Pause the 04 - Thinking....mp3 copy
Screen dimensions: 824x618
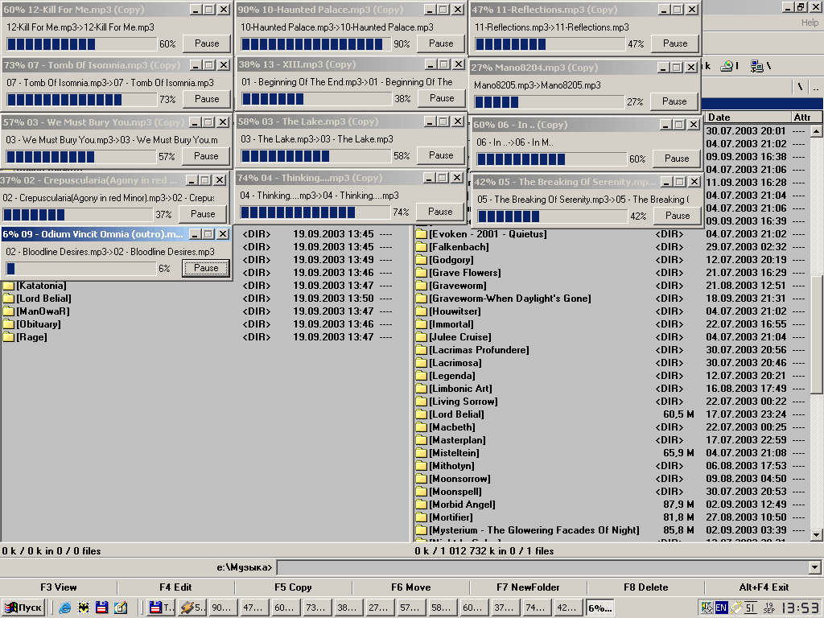pyautogui.click(x=440, y=212)
